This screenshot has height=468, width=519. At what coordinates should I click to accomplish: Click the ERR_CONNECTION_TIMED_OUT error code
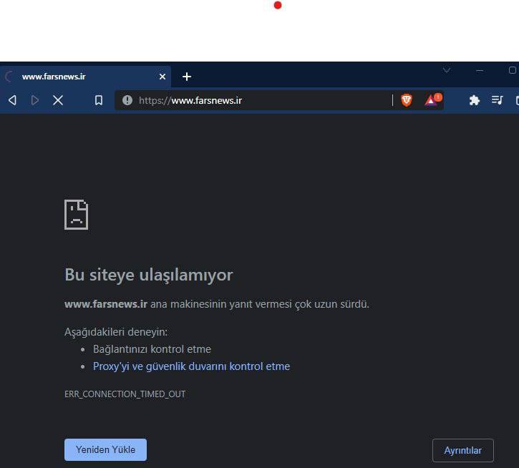125,394
